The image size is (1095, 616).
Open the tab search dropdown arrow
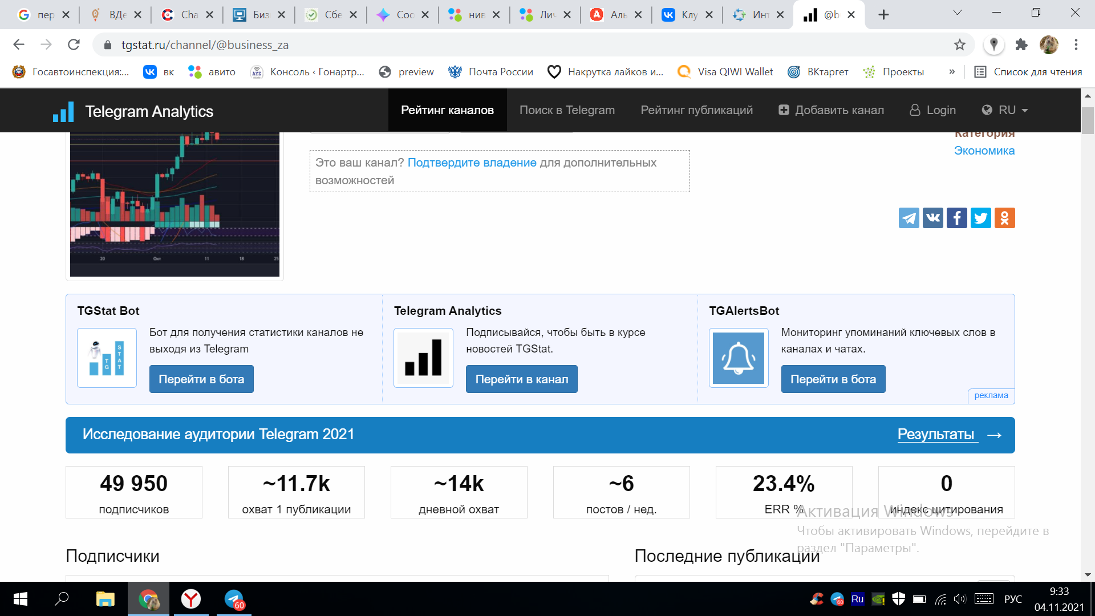point(958,13)
